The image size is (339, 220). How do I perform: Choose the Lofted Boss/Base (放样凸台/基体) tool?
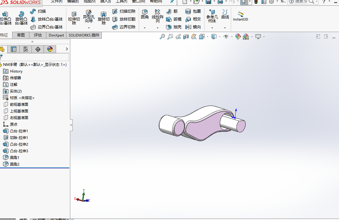point(47,19)
